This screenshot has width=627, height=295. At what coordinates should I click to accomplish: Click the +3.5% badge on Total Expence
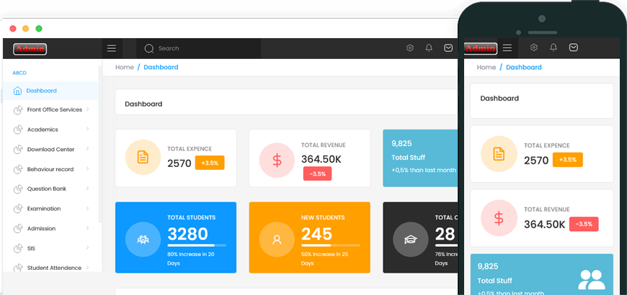[210, 163]
